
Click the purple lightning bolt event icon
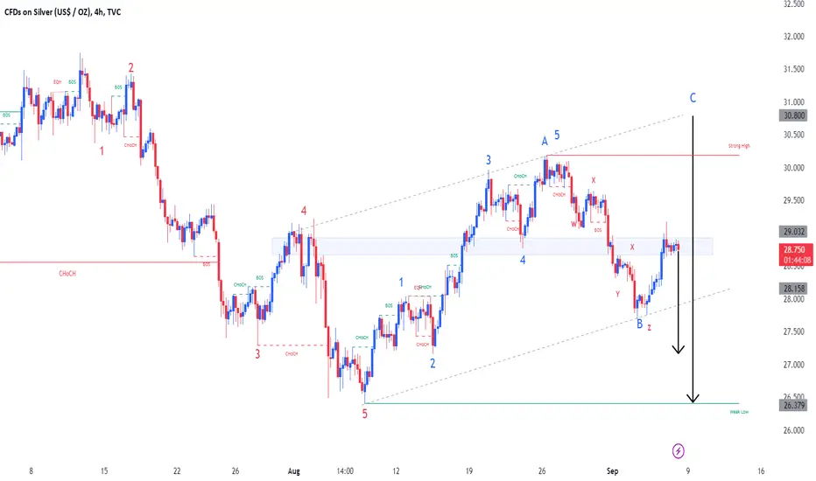point(678,451)
